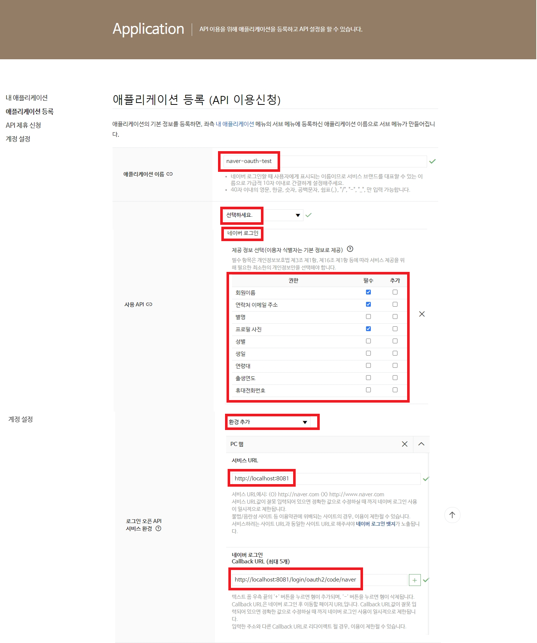
Task: Click the link icon beside 사용 API
Action: pyautogui.click(x=149, y=304)
